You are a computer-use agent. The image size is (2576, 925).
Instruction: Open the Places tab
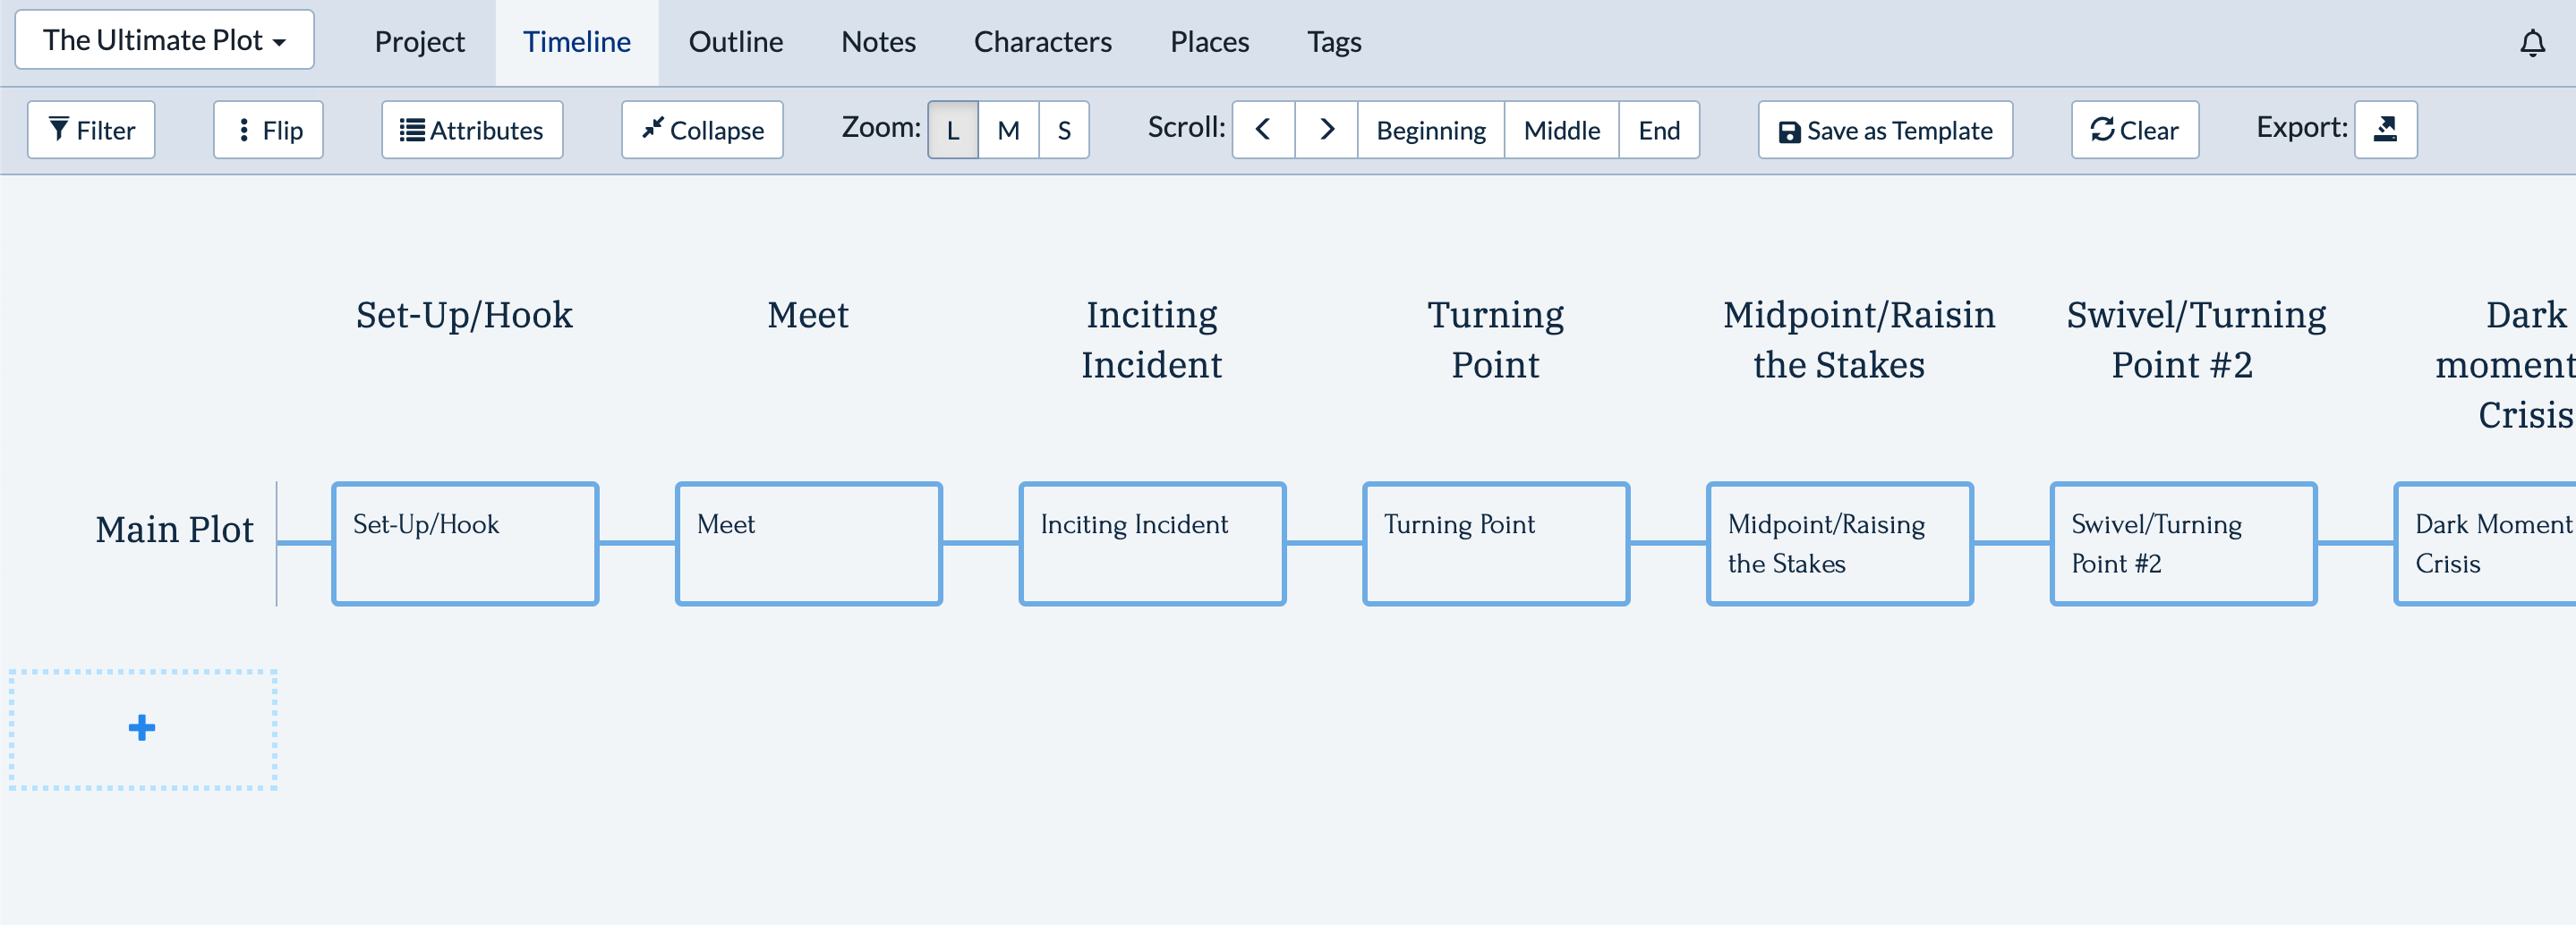tap(1209, 42)
